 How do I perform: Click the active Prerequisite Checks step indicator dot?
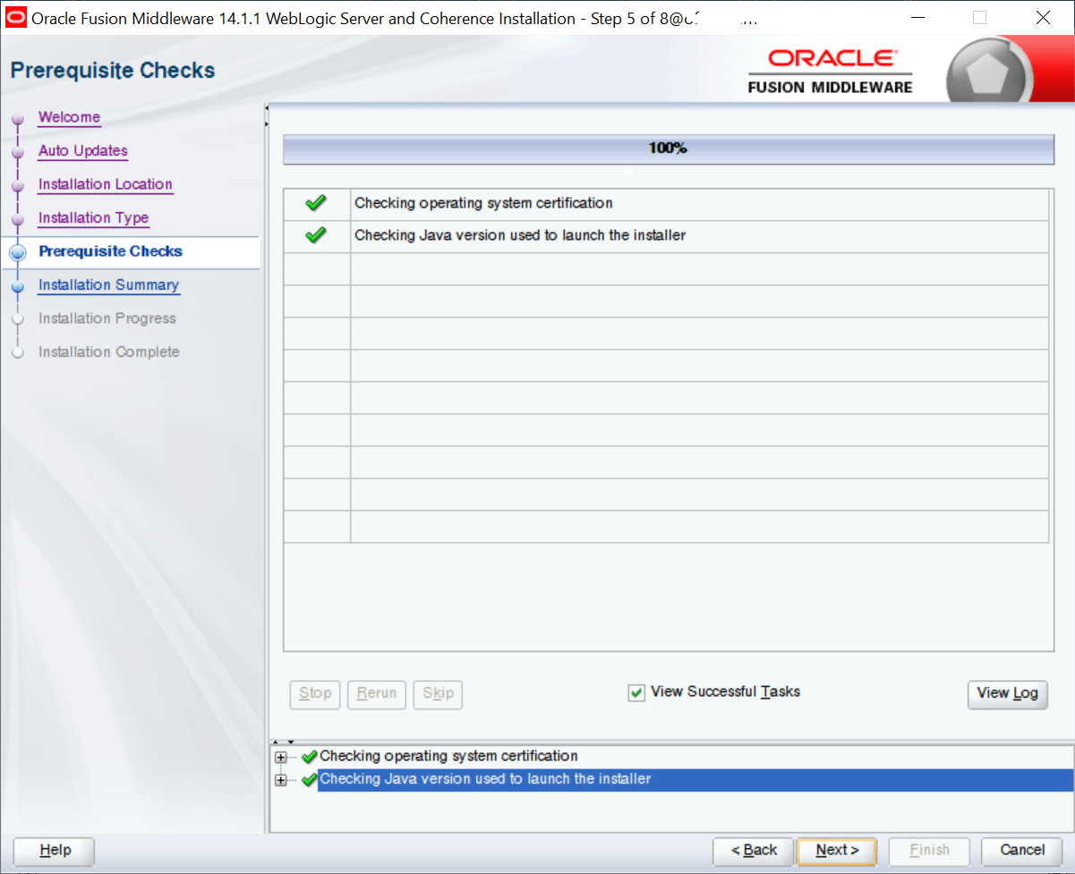[19, 251]
